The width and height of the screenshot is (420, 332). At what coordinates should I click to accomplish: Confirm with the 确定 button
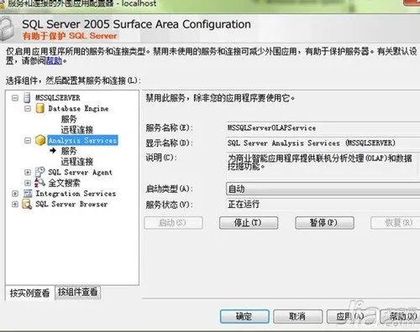pos(244,316)
